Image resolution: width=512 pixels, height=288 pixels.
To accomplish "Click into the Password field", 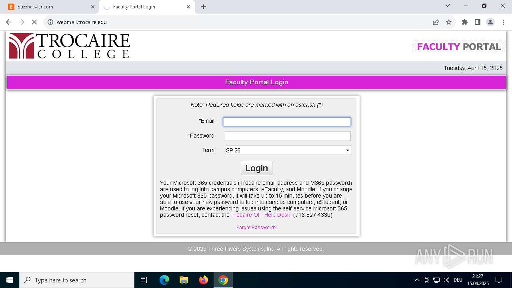I will [287, 136].
